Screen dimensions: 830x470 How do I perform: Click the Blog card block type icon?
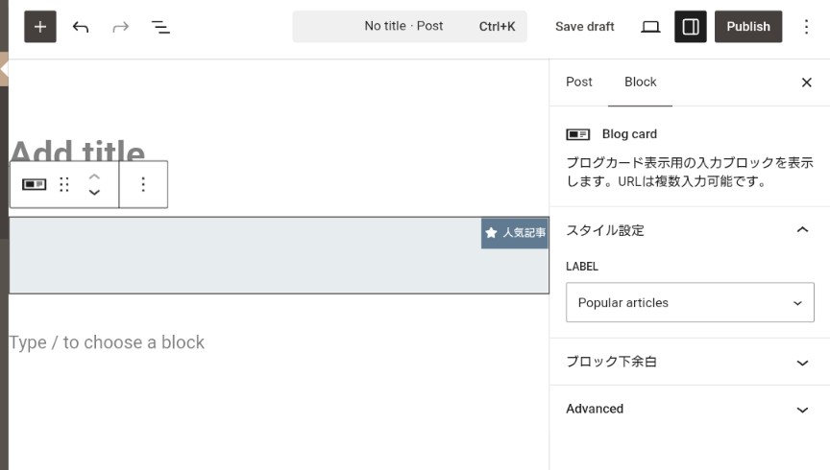34,184
